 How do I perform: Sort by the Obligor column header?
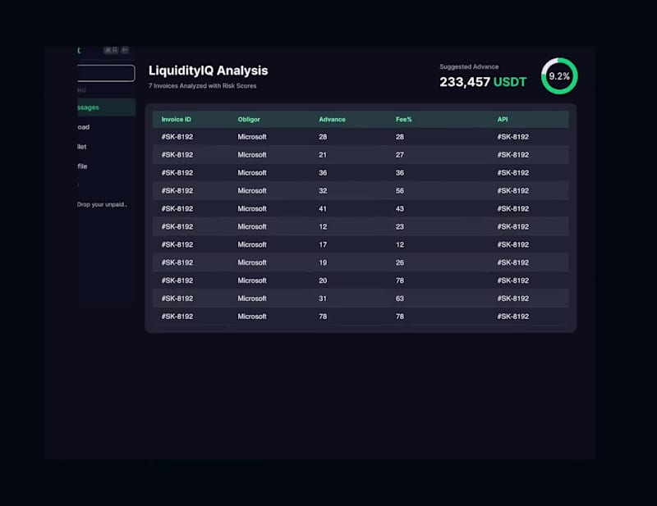click(249, 119)
